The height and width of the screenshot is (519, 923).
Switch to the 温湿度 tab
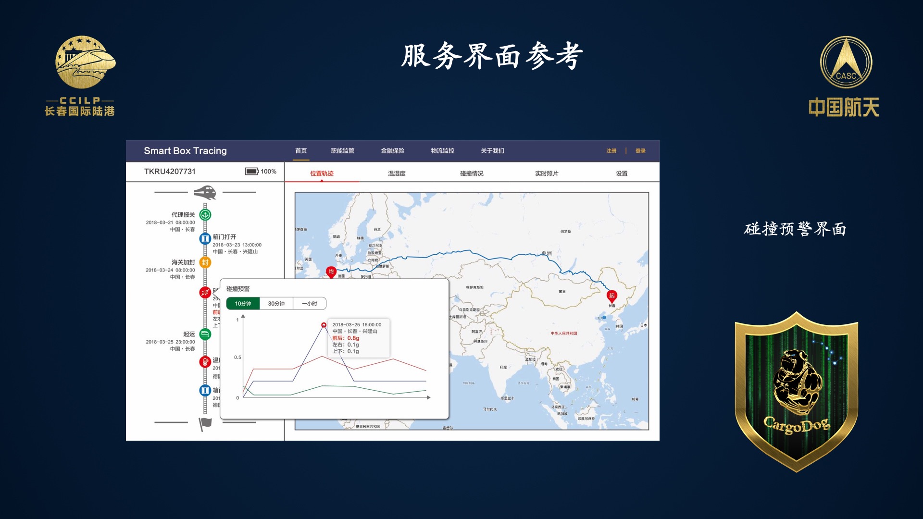(397, 173)
